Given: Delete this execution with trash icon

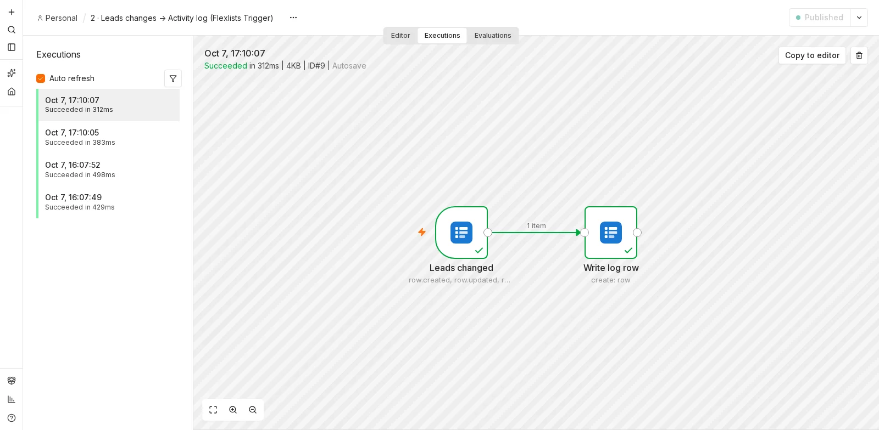Looking at the screenshot, I should coord(859,55).
